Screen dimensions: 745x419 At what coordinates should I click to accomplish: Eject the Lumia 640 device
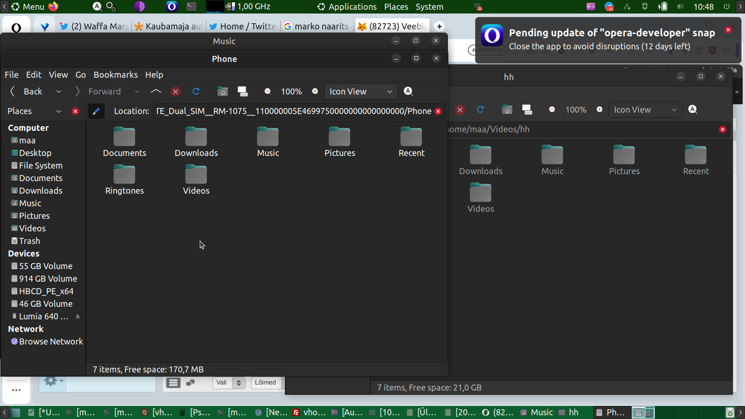(78, 317)
